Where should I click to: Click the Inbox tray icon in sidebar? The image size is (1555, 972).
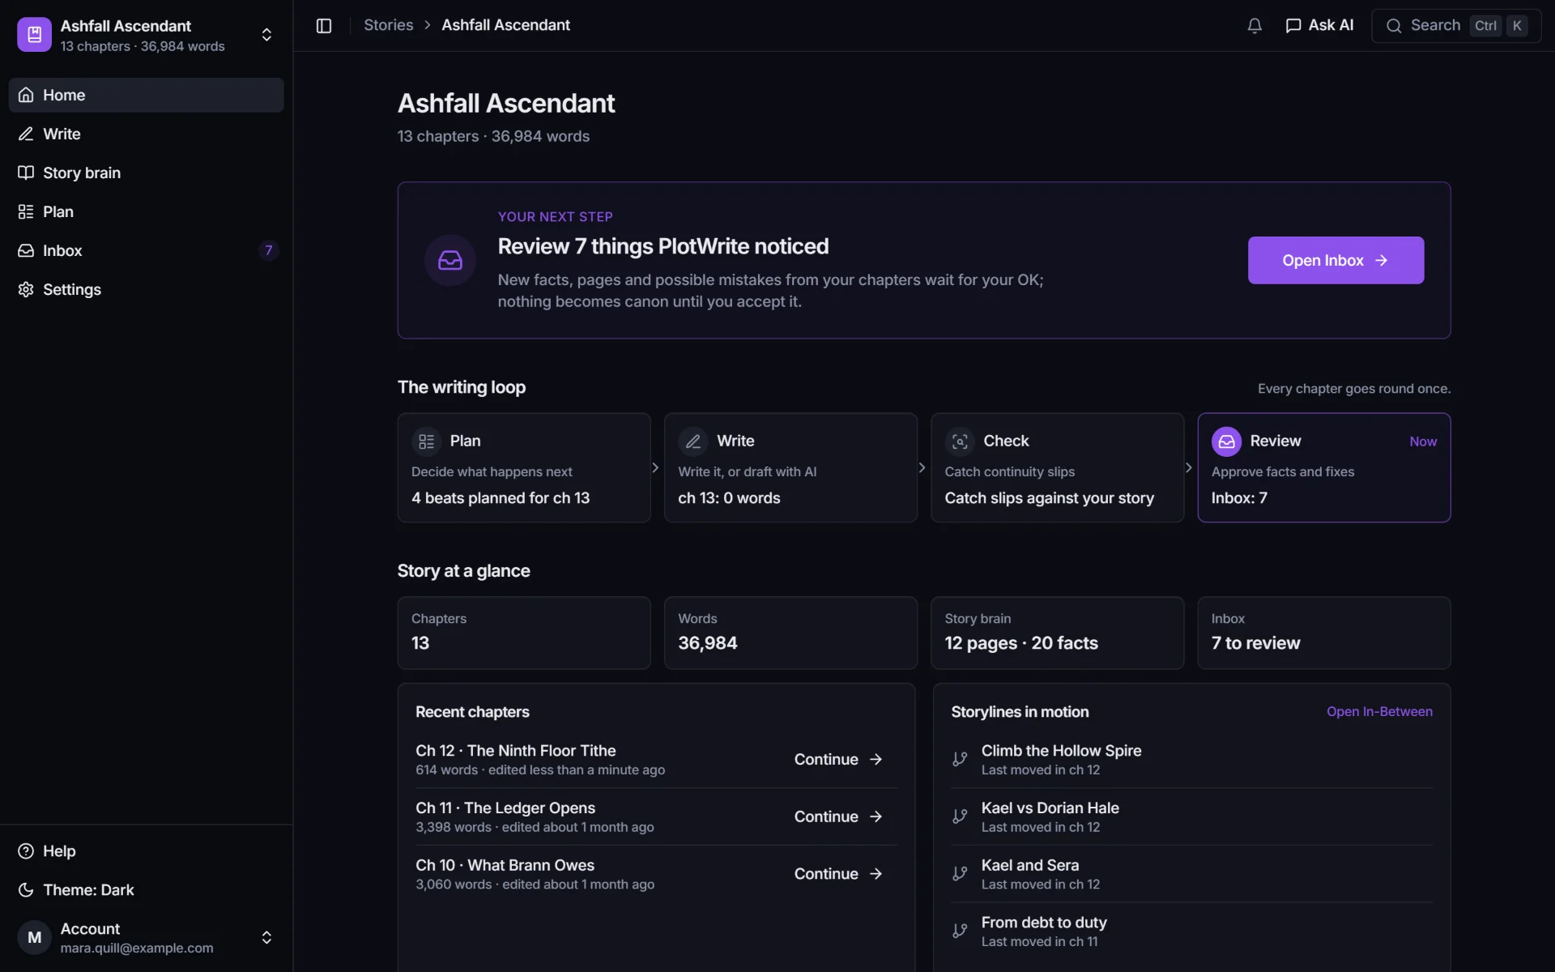[x=26, y=250]
